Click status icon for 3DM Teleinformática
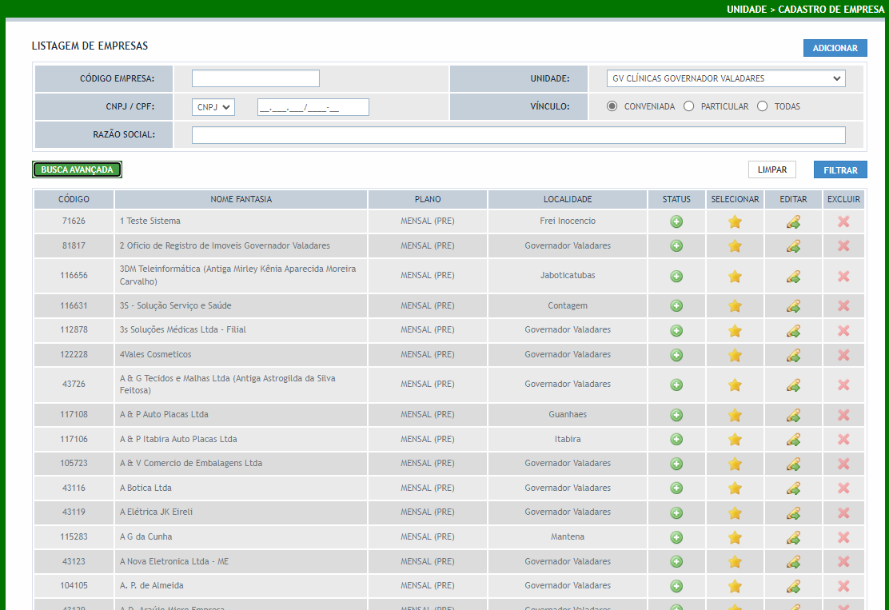The width and height of the screenshot is (889, 610). 676,276
